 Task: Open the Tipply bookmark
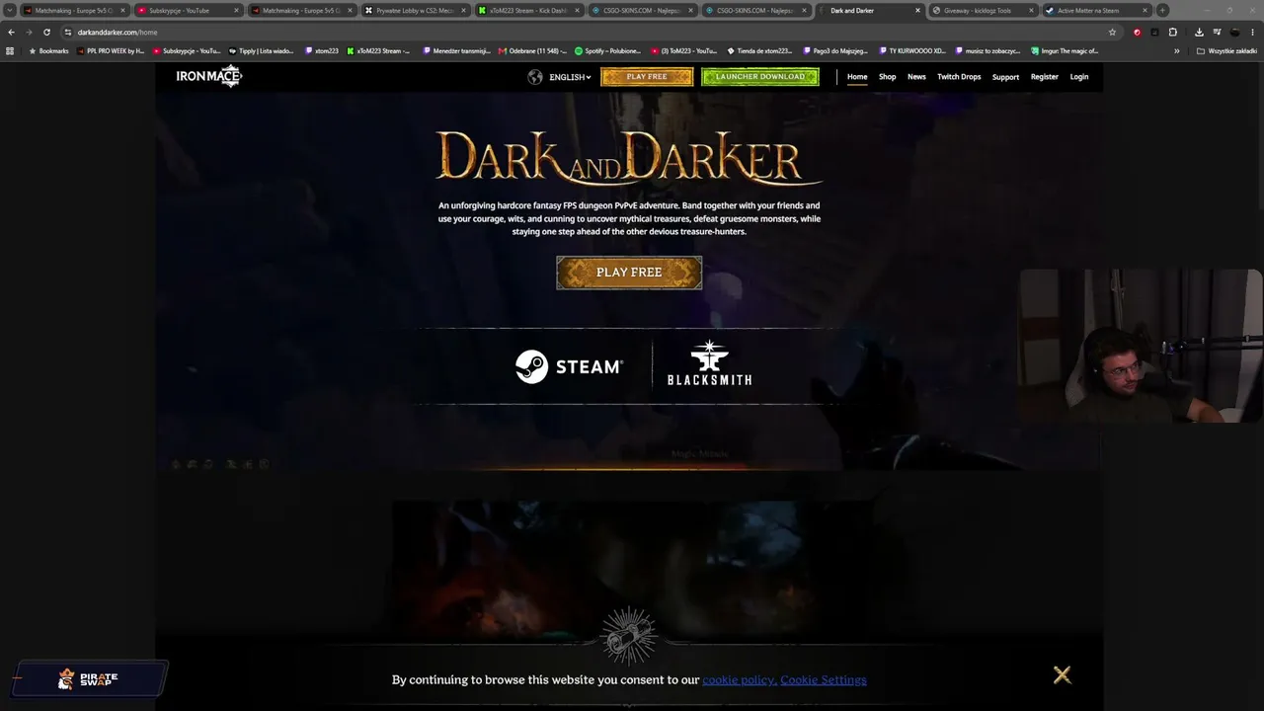click(x=262, y=51)
